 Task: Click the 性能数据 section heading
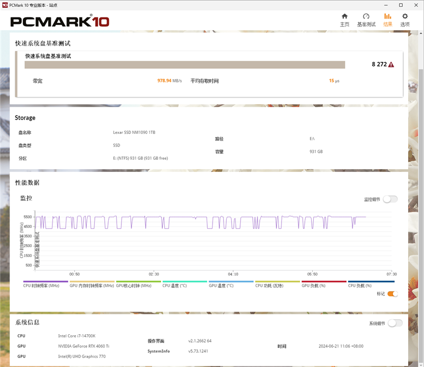coord(28,182)
